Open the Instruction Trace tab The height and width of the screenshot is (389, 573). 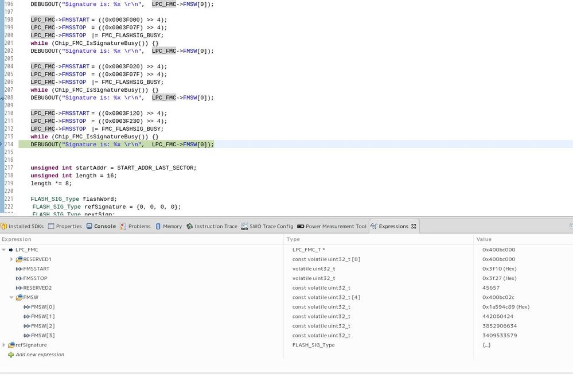pos(212,226)
